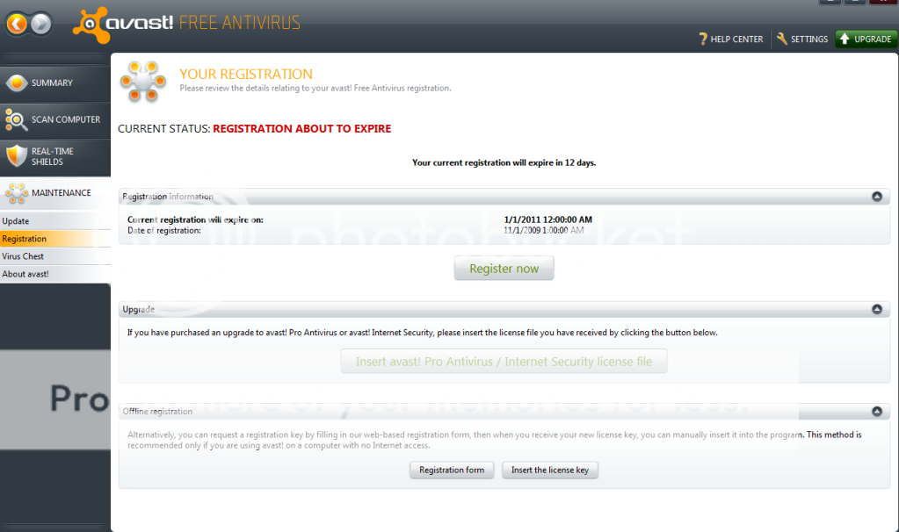Click the Scan Computer magnifier icon
The width and height of the screenshot is (899, 532).
(16, 119)
